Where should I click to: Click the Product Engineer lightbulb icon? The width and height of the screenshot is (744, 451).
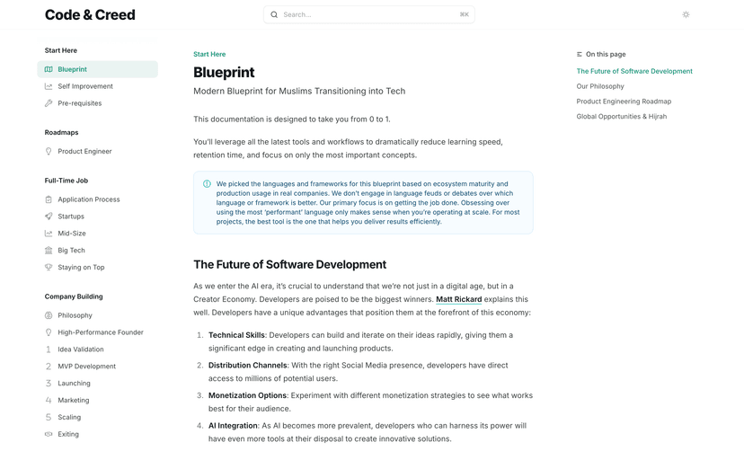tap(49, 151)
